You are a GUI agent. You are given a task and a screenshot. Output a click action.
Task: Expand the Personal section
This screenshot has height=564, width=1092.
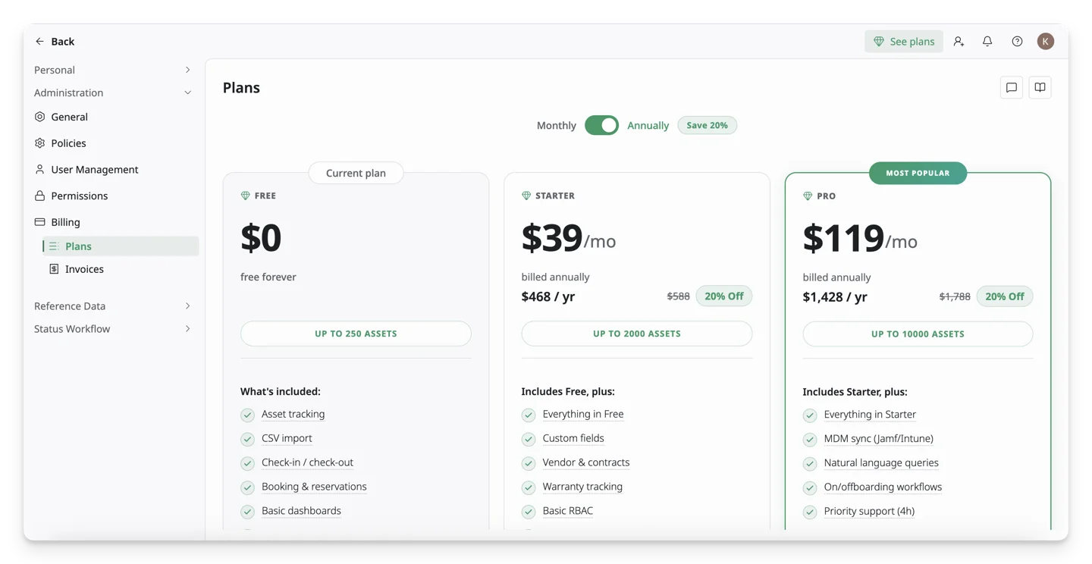point(113,70)
